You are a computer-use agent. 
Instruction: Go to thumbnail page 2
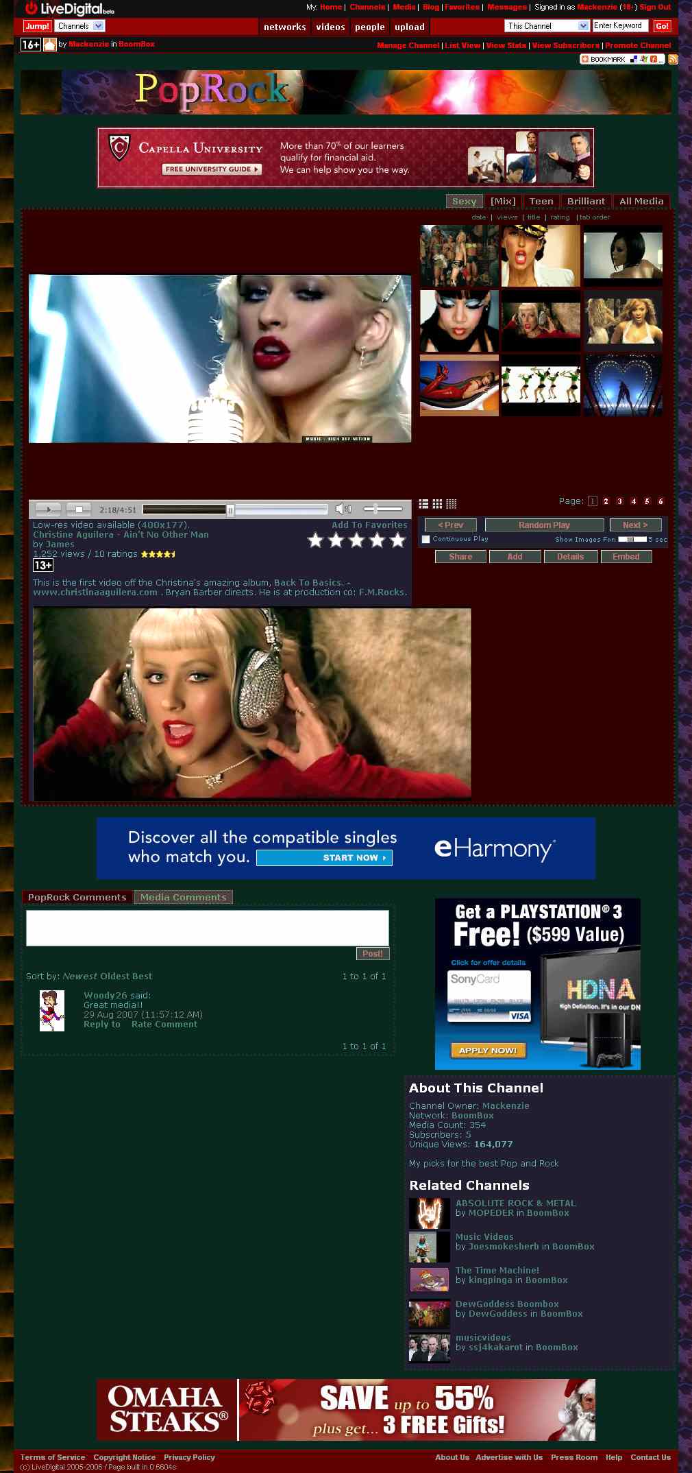(606, 501)
